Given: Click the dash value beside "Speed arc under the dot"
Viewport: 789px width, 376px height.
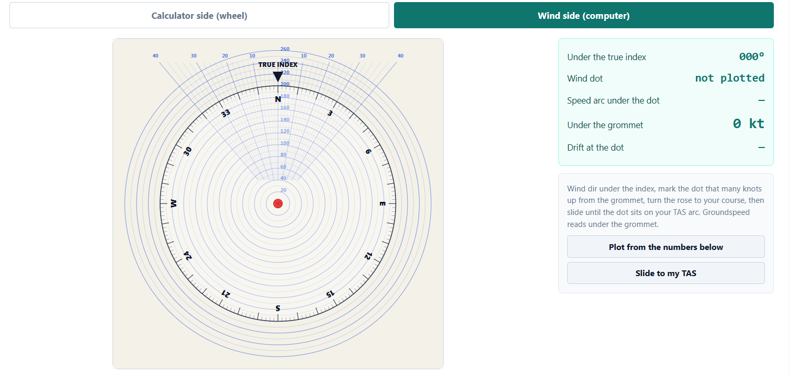Looking at the screenshot, I should click(x=761, y=100).
